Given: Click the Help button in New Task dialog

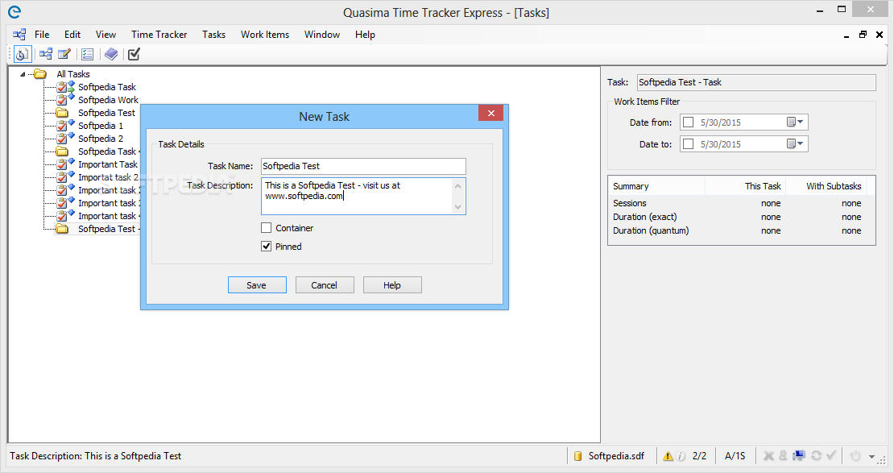Looking at the screenshot, I should [x=392, y=284].
